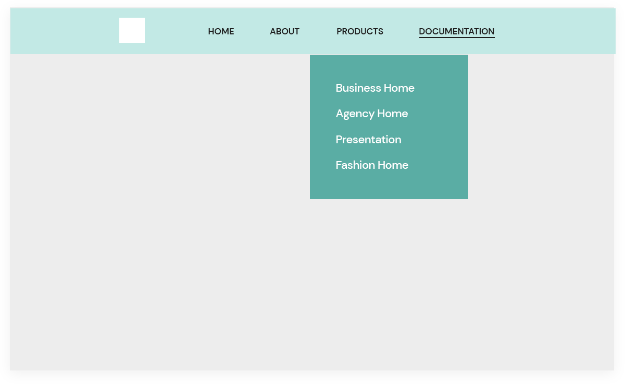Viewport: 625px width, 384px height.
Task: Pick the last dropdown item Fashion Home
Action: (372, 165)
